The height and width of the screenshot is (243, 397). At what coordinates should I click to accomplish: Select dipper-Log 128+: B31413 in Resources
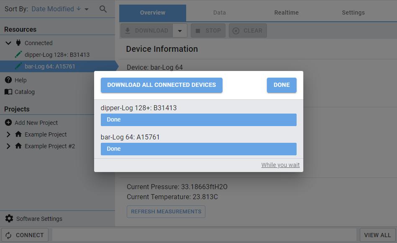click(57, 55)
